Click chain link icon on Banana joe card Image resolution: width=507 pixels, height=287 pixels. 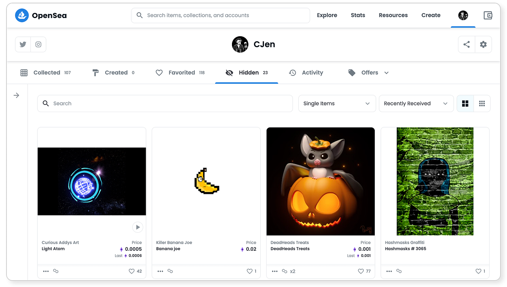point(170,271)
